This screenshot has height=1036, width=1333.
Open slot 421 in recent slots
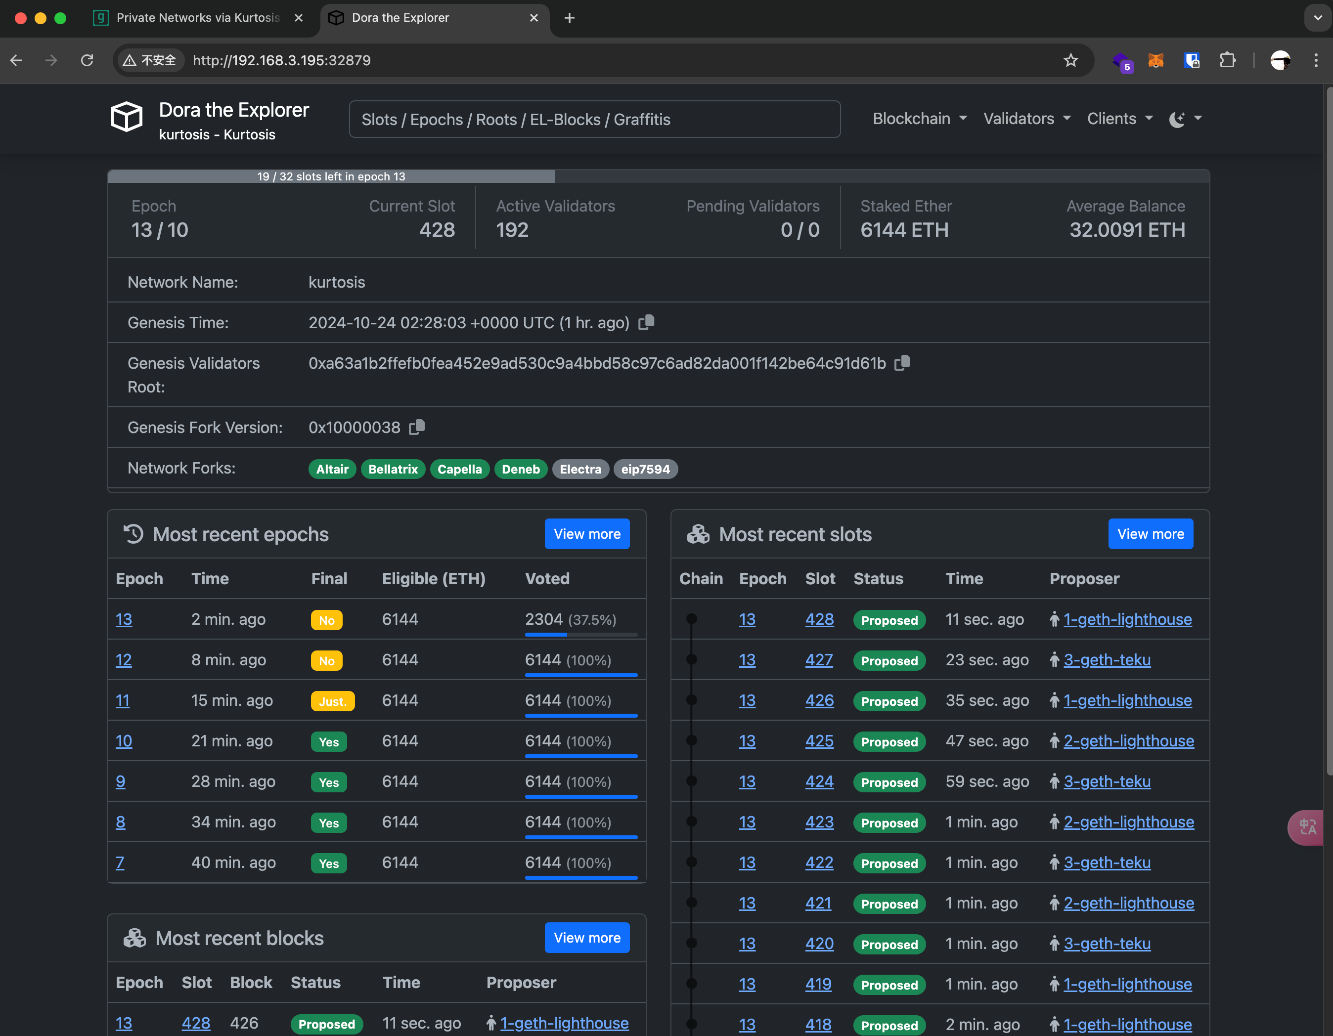818,903
